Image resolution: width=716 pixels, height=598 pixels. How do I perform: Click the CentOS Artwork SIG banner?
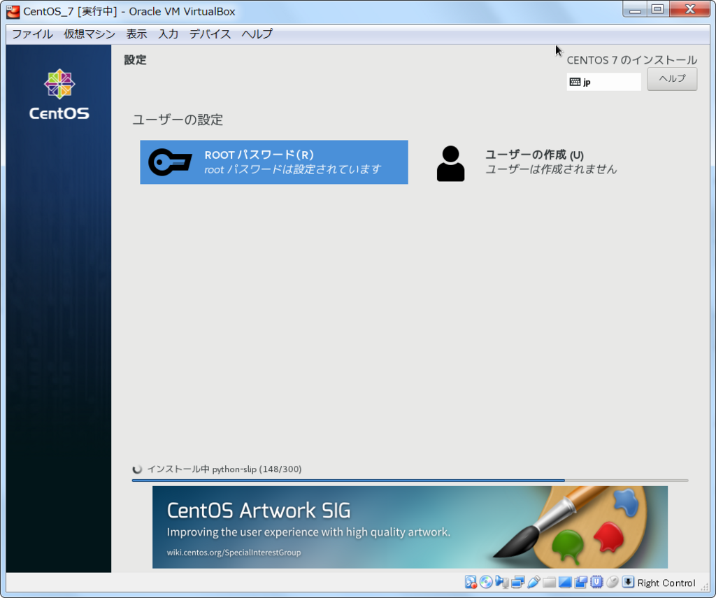click(x=410, y=527)
